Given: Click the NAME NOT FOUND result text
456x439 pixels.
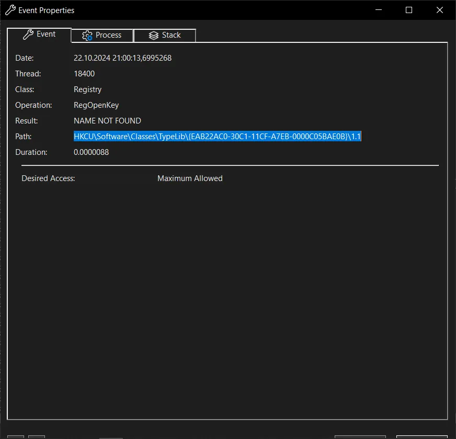Looking at the screenshot, I should (107, 121).
